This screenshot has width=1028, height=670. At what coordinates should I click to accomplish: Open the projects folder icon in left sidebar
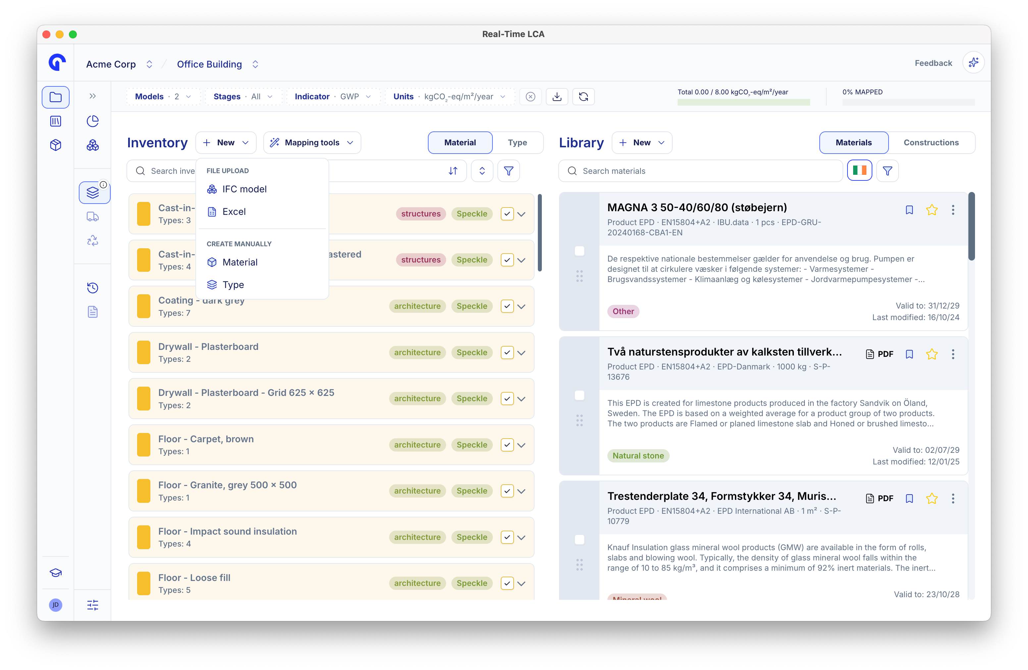55,97
